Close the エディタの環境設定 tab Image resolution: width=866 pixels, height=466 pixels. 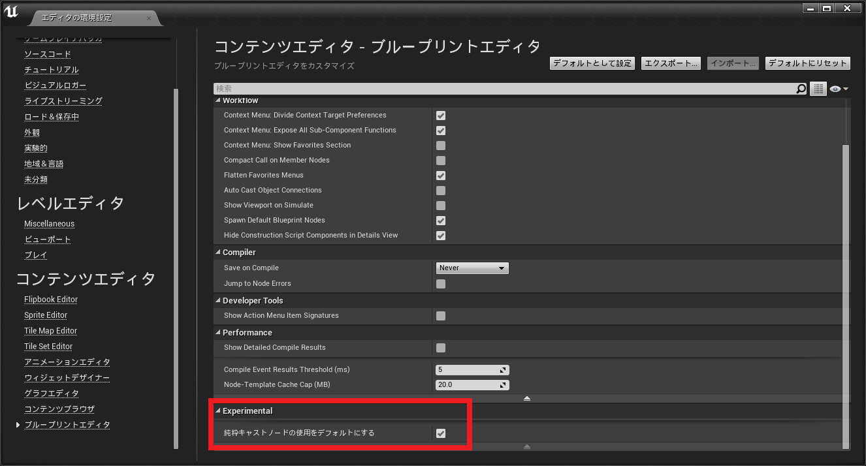click(x=149, y=18)
